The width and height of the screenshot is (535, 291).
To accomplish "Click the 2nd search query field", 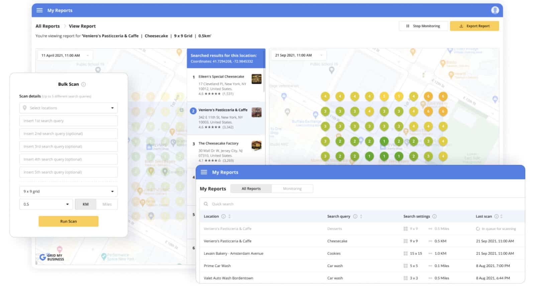I will coord(69,134).
